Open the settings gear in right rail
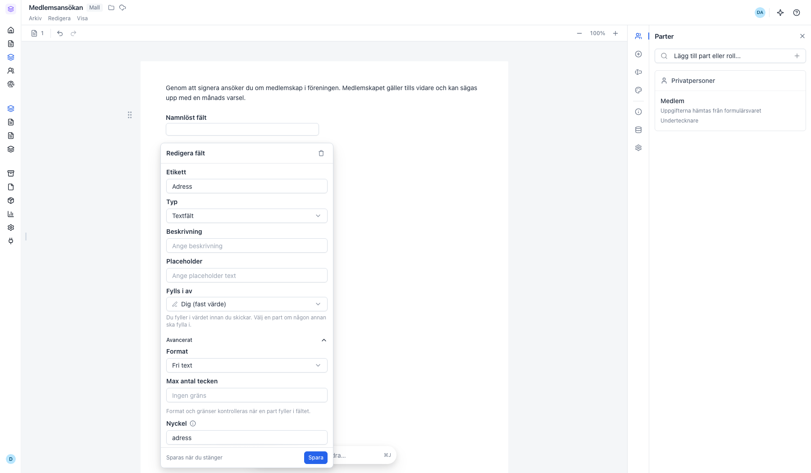Image resolution: width=811 pixels, height=473 pixels. (x=638, y=148)
